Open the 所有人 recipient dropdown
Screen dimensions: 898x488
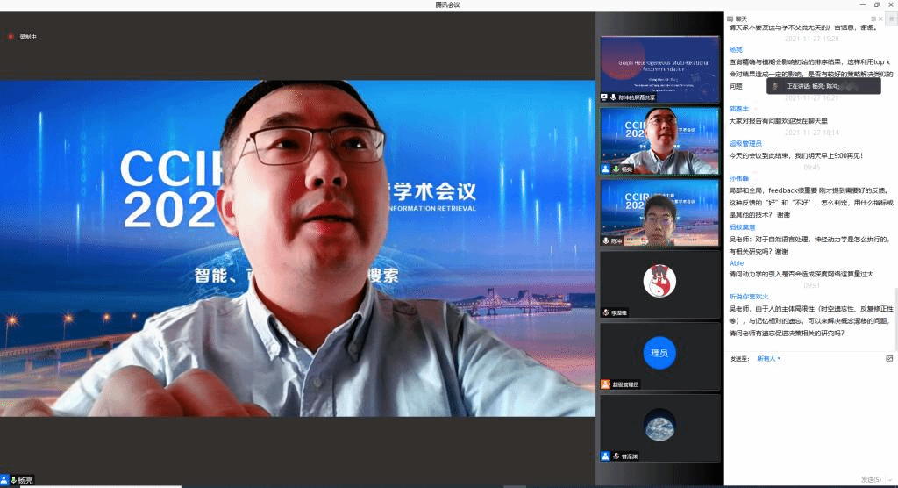click(x=768, y=358)
